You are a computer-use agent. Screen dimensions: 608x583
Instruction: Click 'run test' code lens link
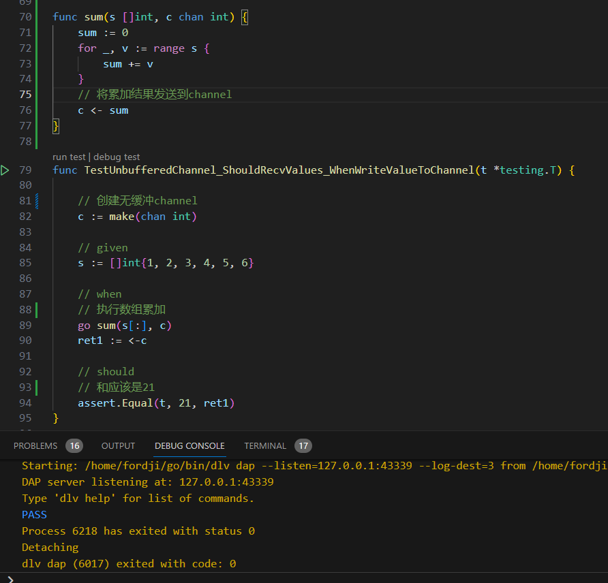coord(69,157)
